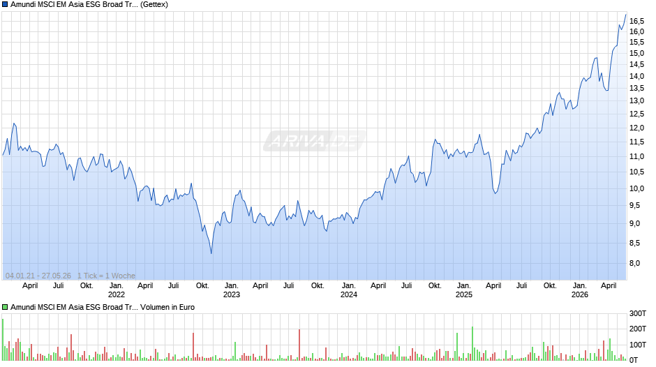Click the 8,5 price axis label
Screen dimensions: 656x367
click(x=634, y=243)
